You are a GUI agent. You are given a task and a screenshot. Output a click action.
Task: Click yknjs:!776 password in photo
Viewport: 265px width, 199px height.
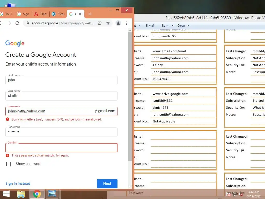point(160,108)
